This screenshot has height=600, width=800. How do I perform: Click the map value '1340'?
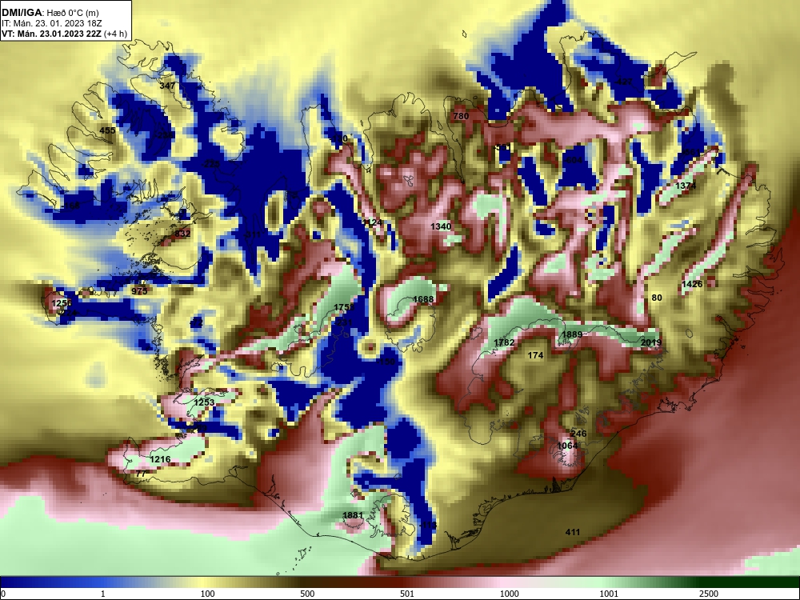(441, 226)
